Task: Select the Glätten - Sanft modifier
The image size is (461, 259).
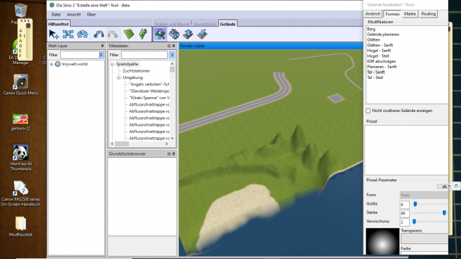Action: click(x=380, y=45)
